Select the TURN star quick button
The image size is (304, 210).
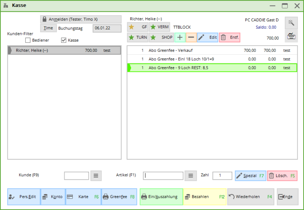(x=138, y=37)
